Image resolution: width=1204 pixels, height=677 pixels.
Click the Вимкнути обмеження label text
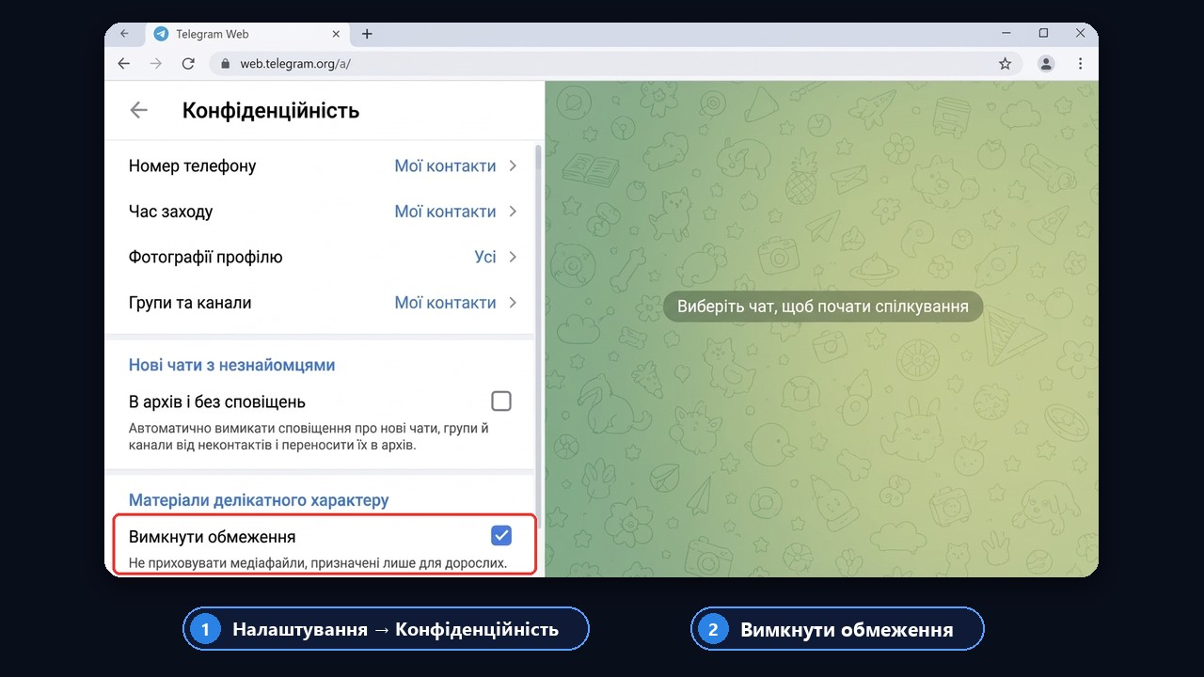212,537
